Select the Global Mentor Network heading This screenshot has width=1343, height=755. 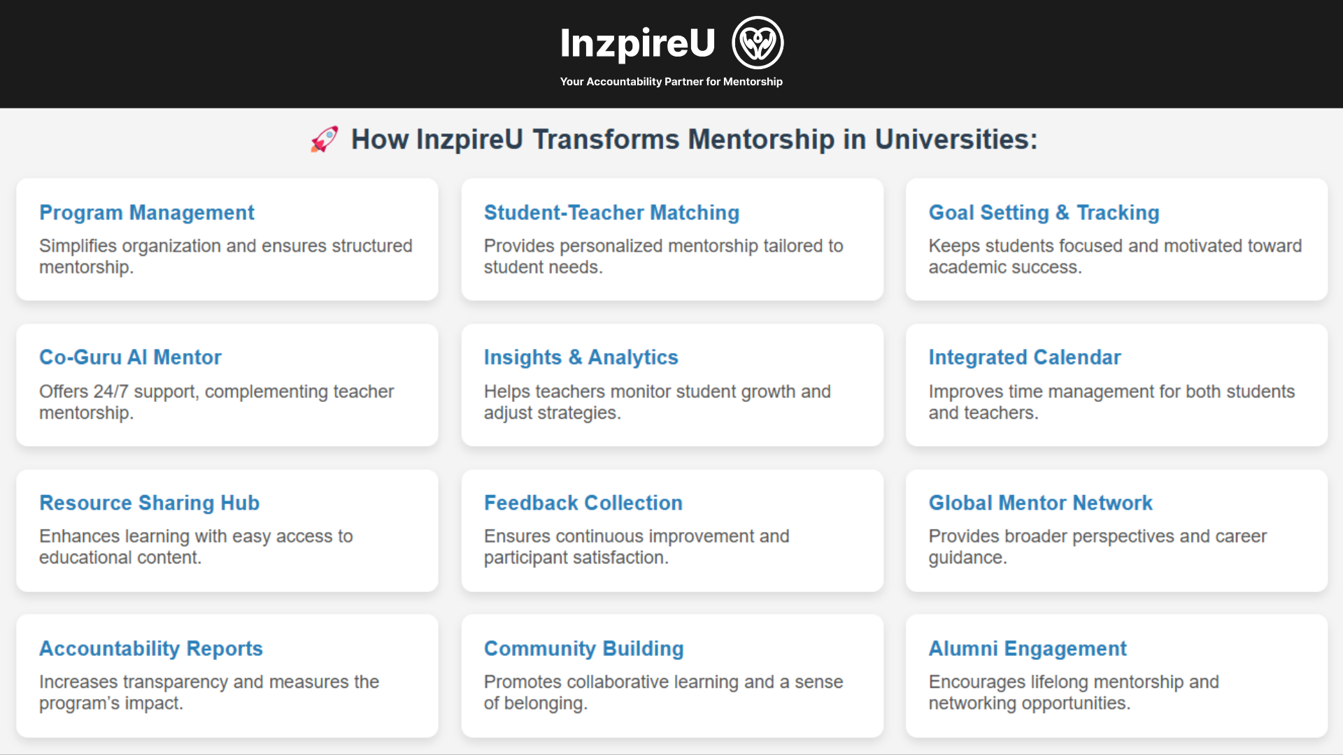click(1040, 503)
